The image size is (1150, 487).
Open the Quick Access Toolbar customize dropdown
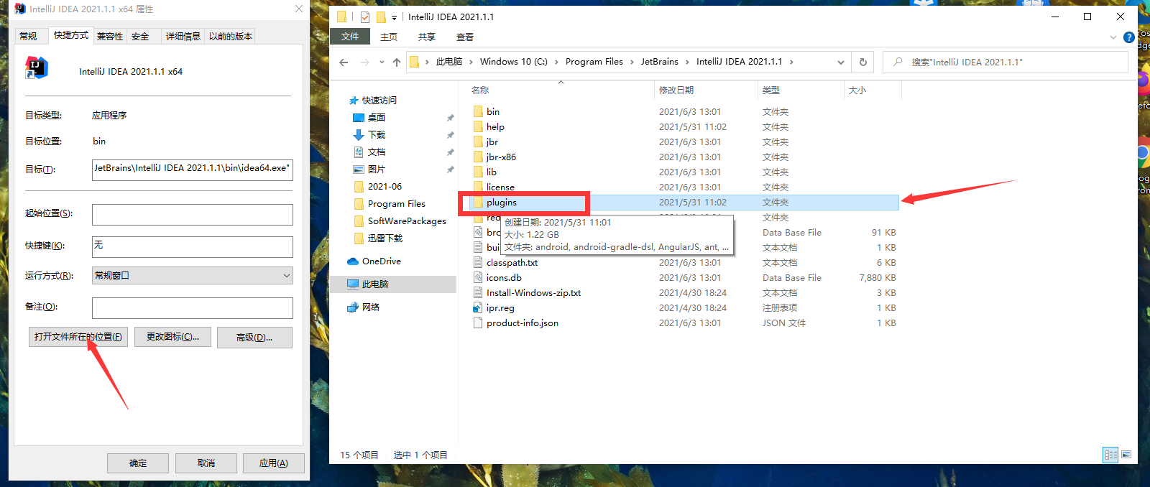click(x=394, y=17)
